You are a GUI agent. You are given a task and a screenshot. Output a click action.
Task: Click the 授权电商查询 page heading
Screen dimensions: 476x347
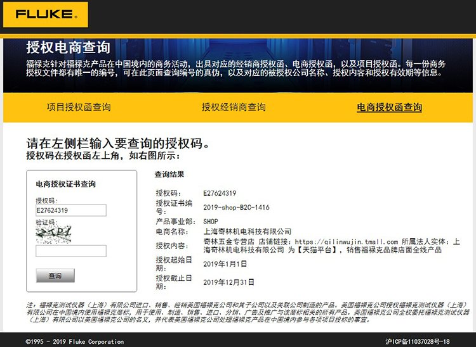pos(68,47)
